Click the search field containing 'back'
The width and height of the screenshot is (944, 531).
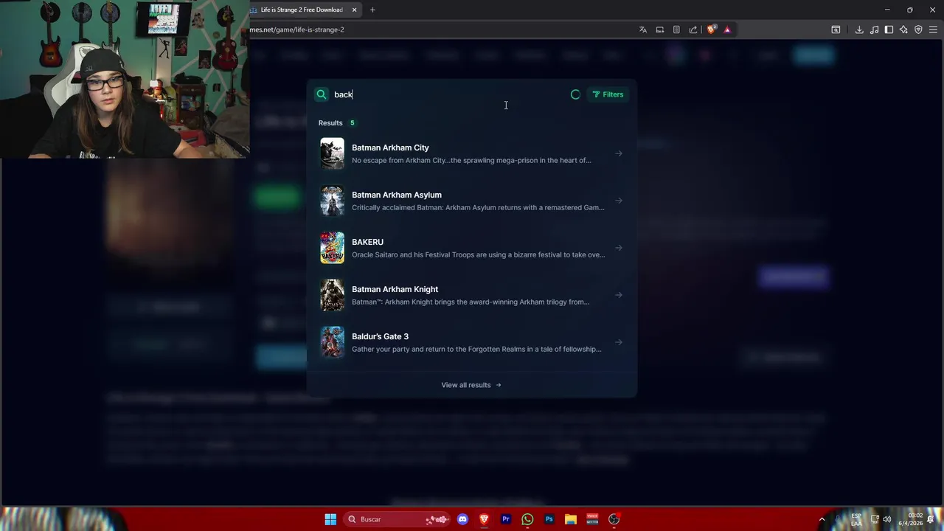click(450, 94)
